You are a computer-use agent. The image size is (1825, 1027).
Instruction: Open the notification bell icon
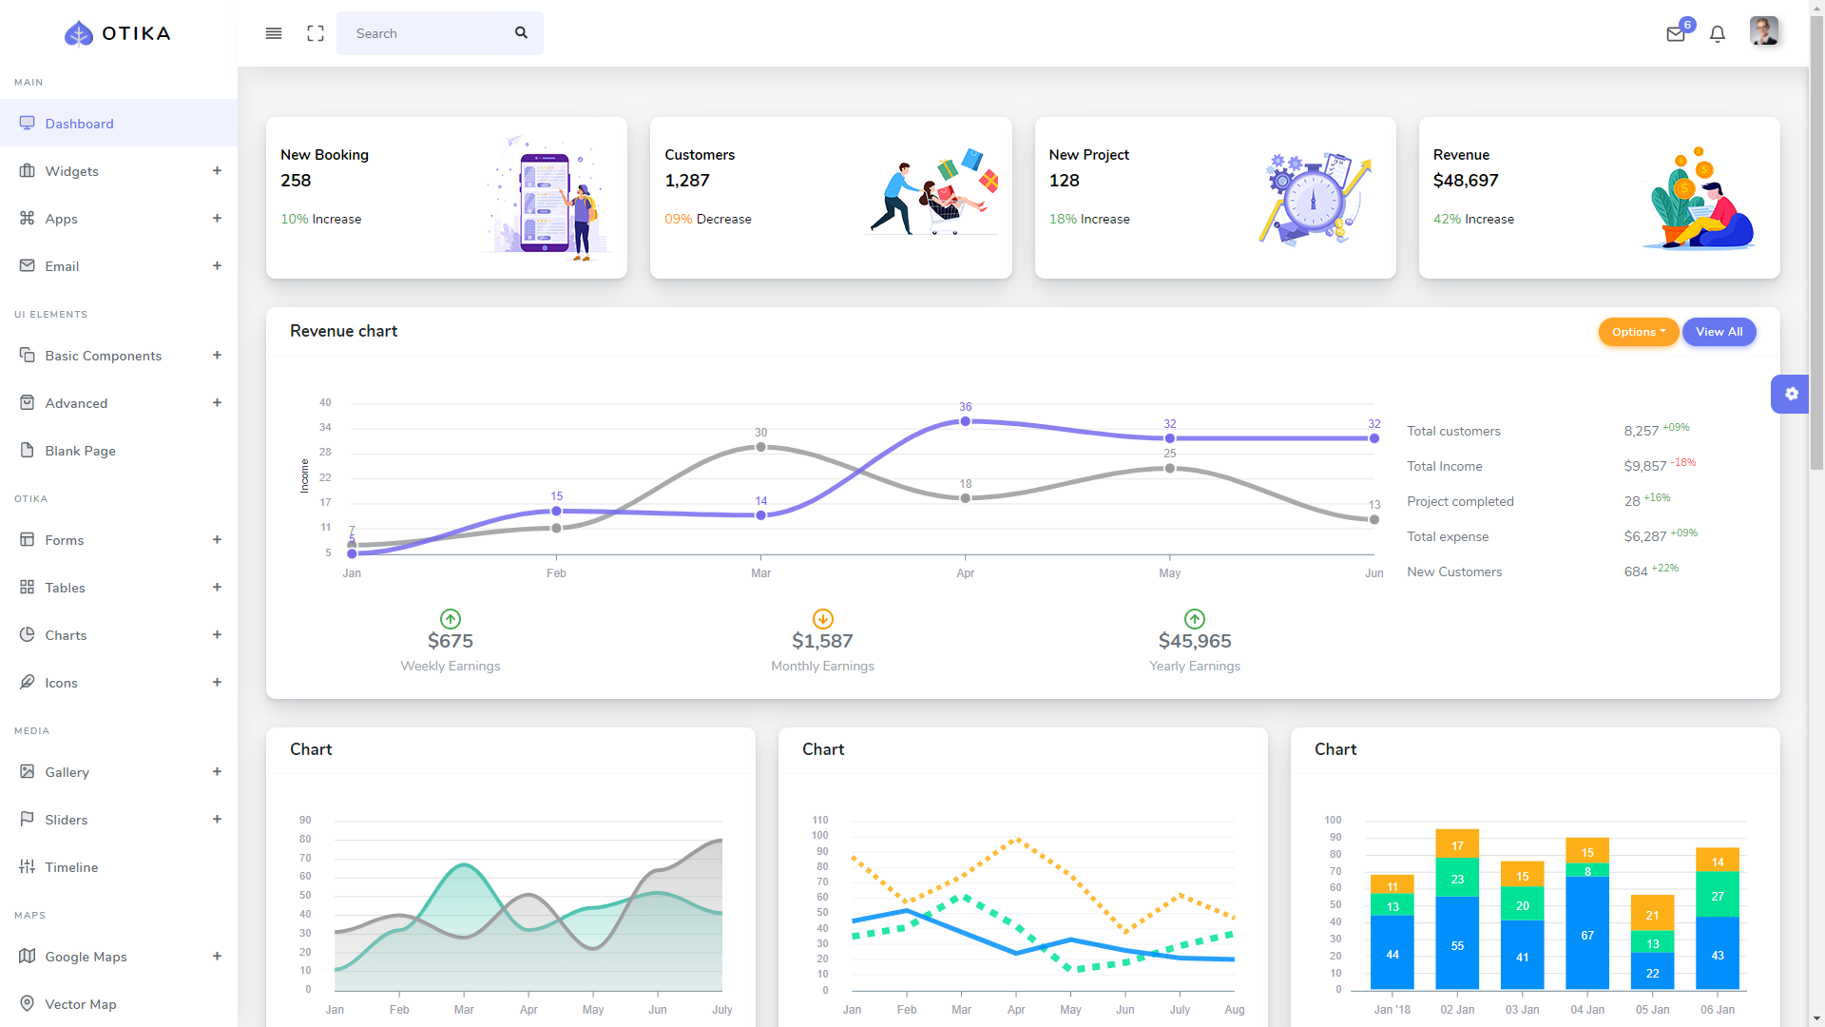[x=1718, y=32]
